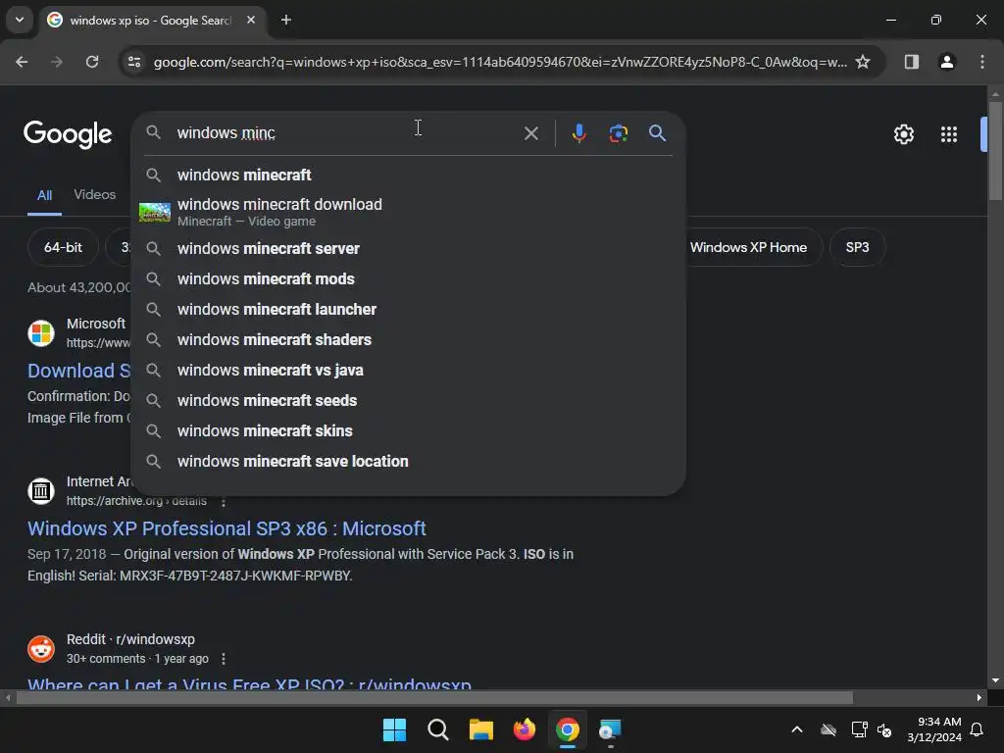The image size is (1004, 753).
Task: Open the Google apps grid
Action: [x=948, y=134]
